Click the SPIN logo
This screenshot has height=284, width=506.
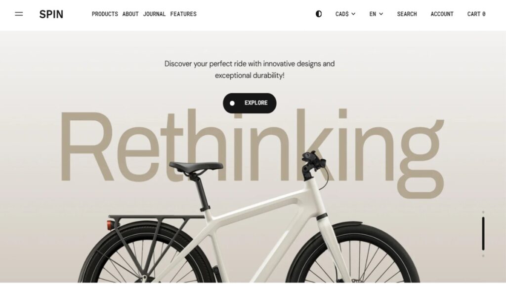(x=51, y=14)
